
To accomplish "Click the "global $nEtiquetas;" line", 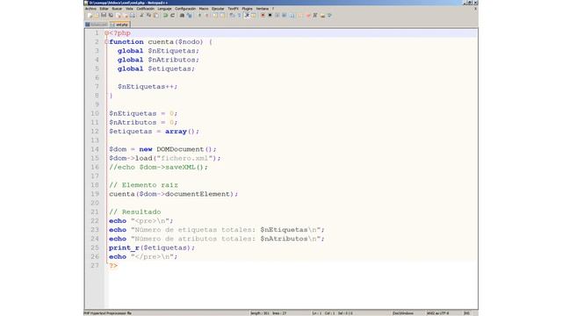I will pos(158,51).
